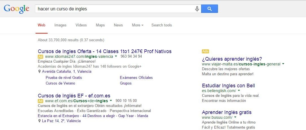Switch to the Videos tab
Screen dimensions: 306x130
tap(81, 25)
